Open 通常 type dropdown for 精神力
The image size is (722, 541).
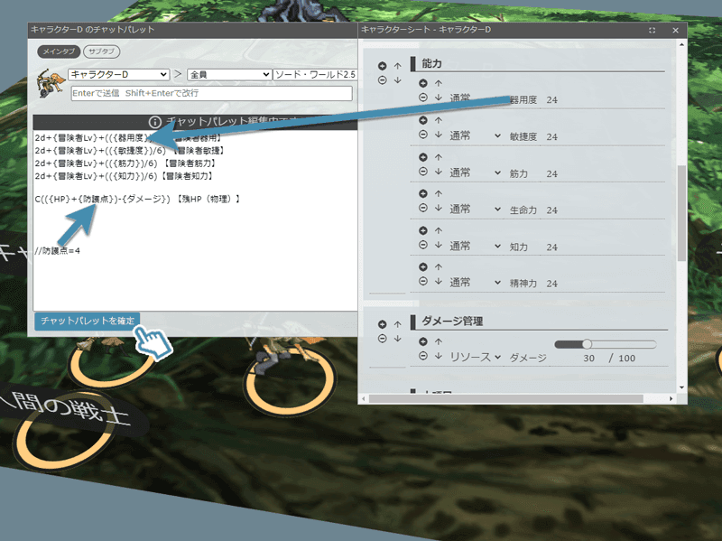(x=476, y=283)
